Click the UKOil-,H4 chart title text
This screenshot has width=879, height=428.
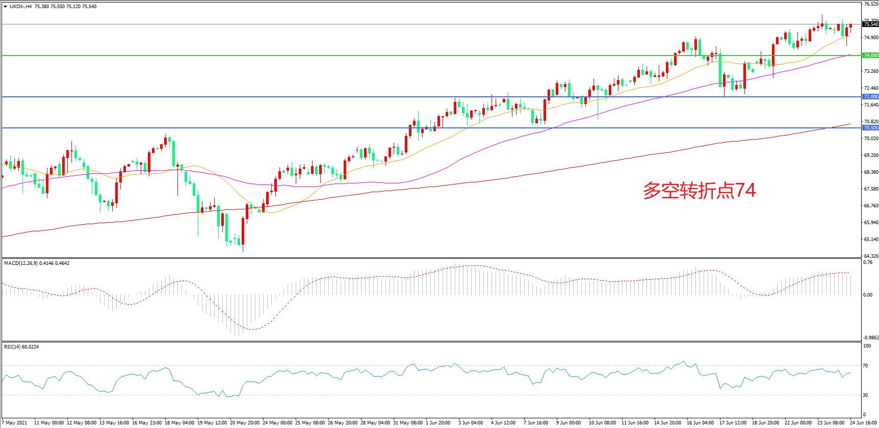pos(20,7)
